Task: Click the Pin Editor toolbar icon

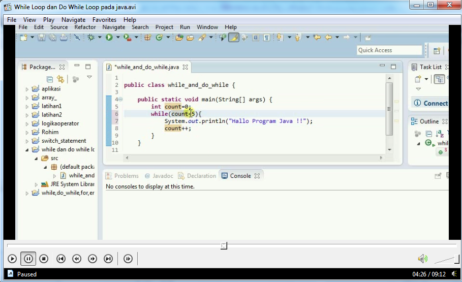Action: (x=367, y=38)
